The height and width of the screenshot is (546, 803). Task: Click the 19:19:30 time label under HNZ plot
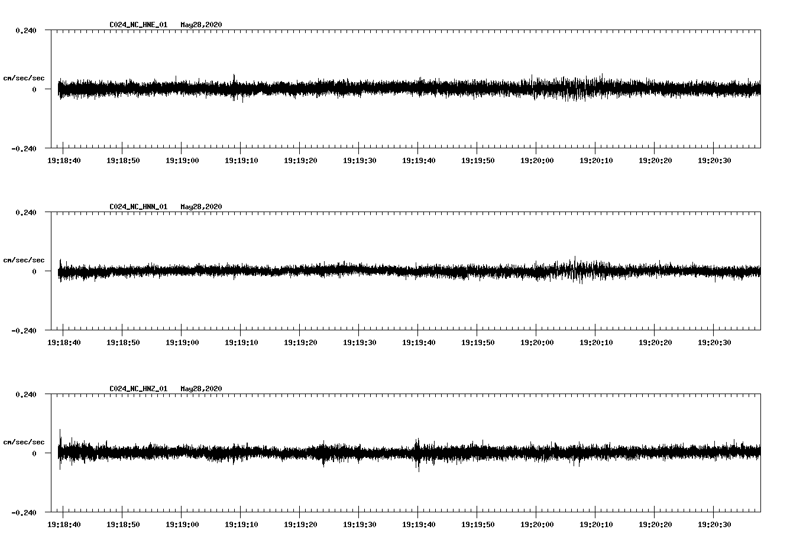click(x=360, y=524)
